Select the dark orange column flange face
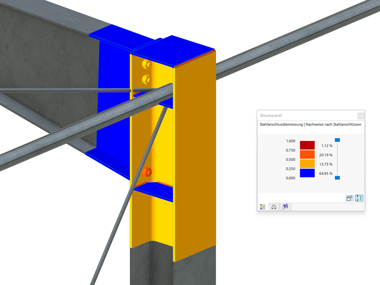 coord(195,155)
